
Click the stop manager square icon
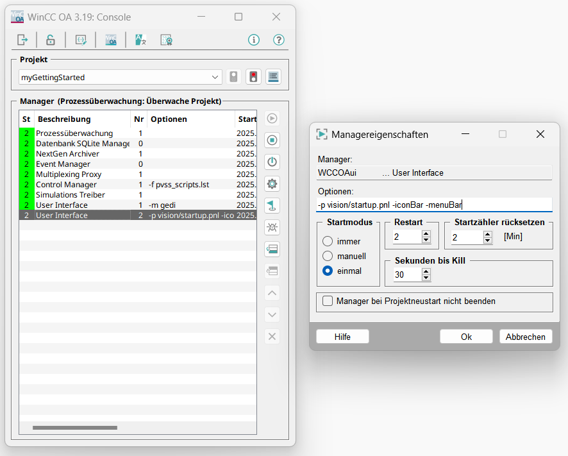(272, 140)
